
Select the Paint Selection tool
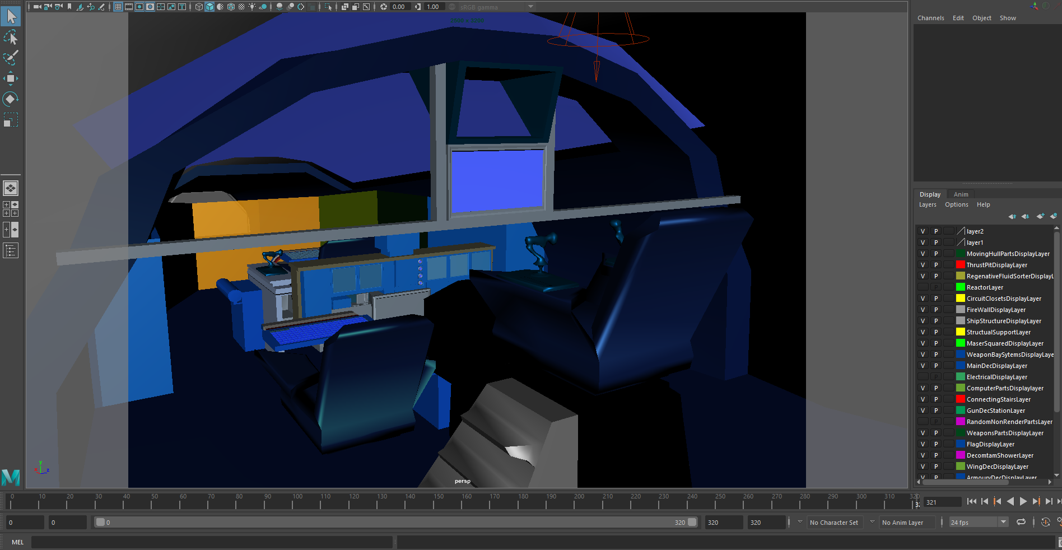(11, 58)
